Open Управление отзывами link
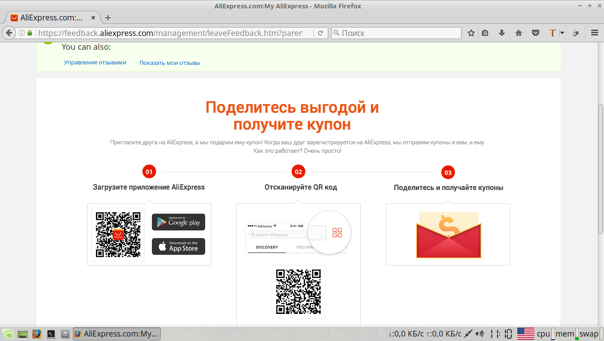 point(95,63)
